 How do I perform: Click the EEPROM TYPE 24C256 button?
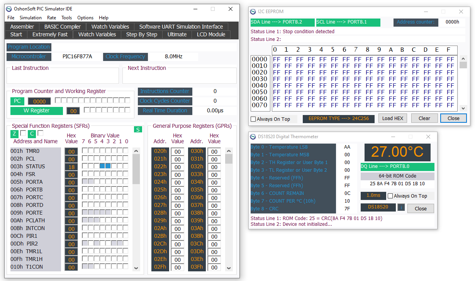point(338,118)
